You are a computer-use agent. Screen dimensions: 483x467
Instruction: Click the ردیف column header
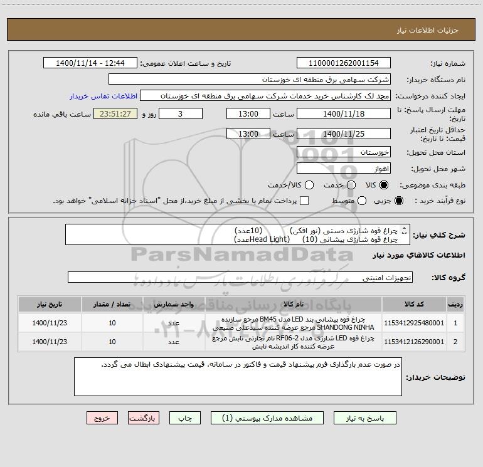click(x=455, y=304)
